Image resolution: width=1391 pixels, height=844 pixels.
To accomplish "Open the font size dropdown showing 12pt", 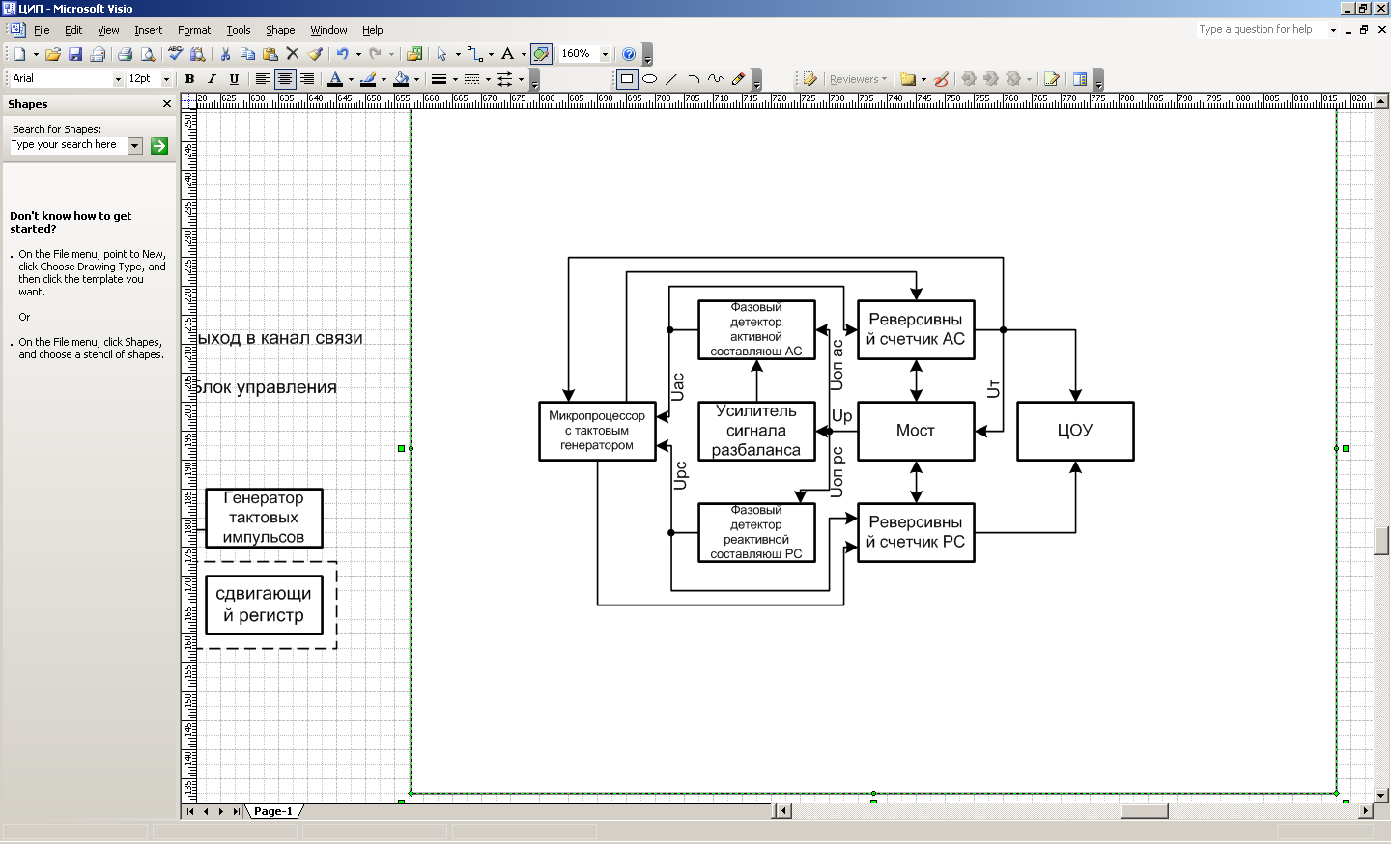I will click(166, 79).
